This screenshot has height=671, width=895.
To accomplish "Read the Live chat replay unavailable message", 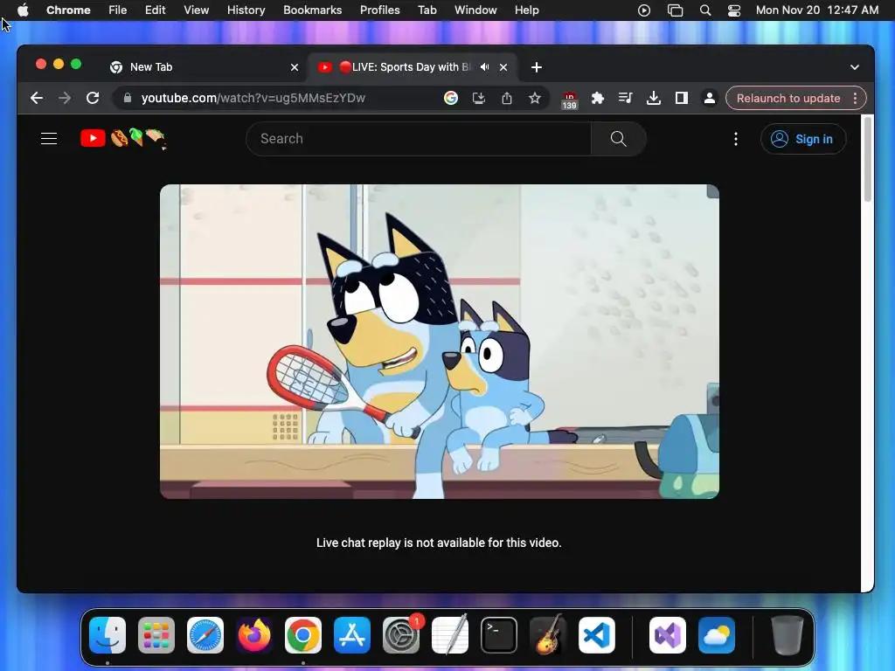I will coord(439,543).
